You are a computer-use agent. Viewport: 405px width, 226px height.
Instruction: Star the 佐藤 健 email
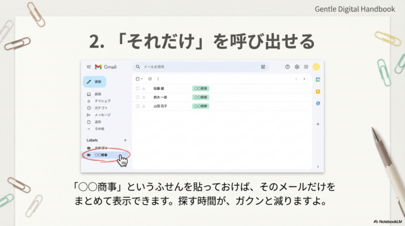pyautogui.click(x=144, y=89)
